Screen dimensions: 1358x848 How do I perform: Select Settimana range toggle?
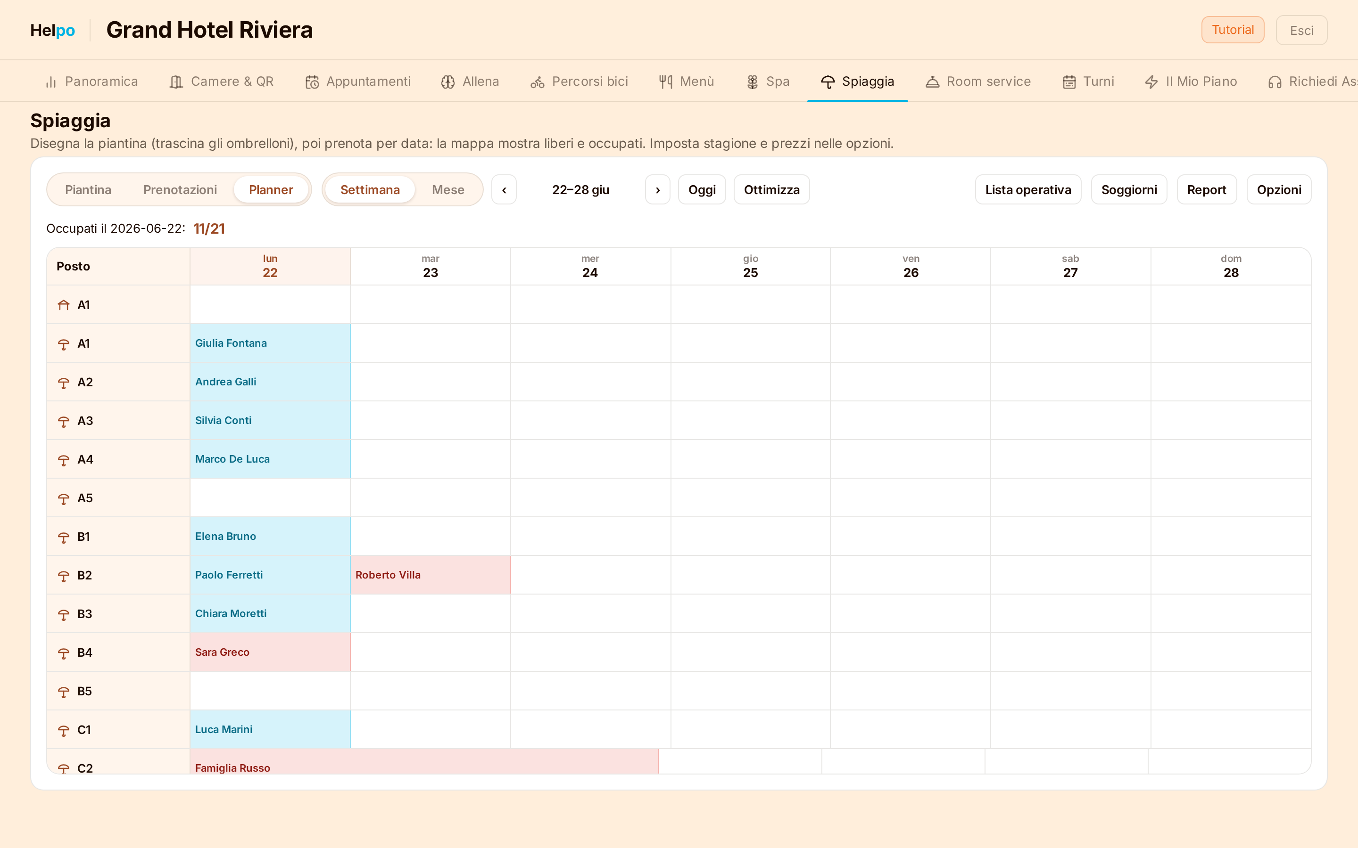(370, 189)
